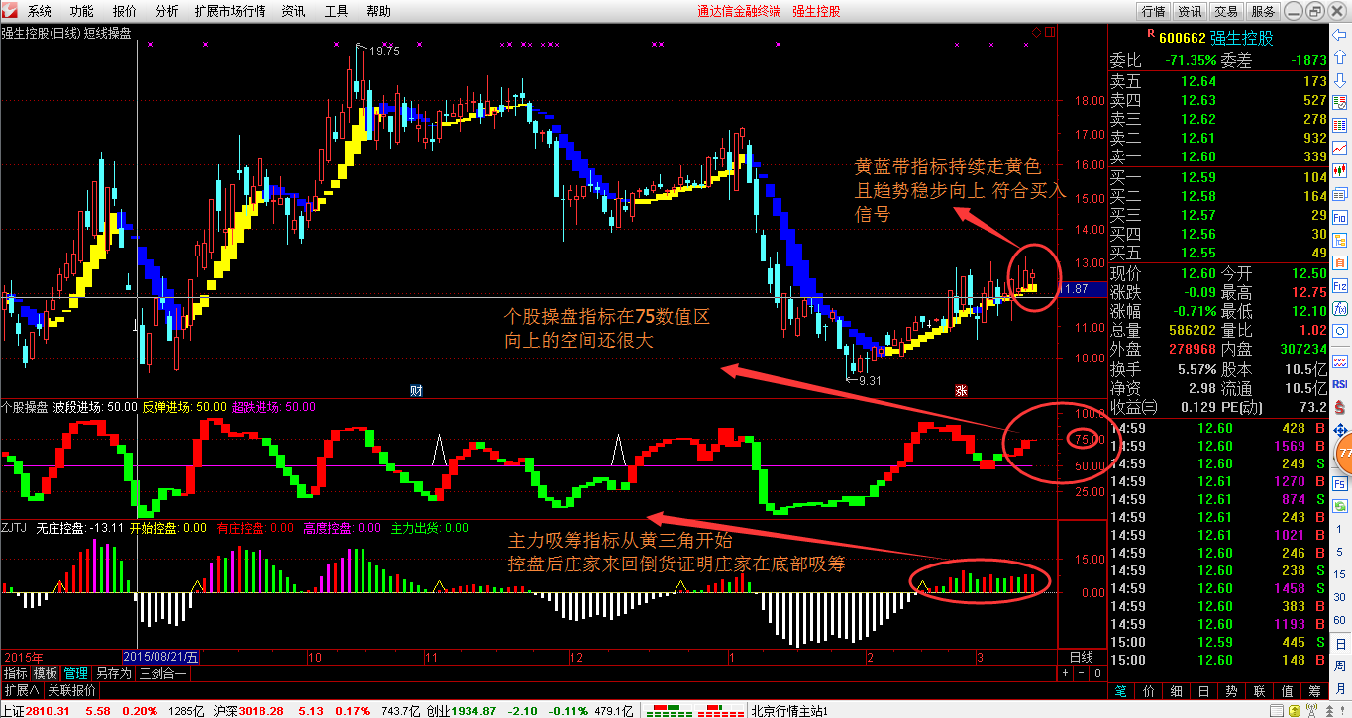Image resolution: width=1352 pixels, height=718 pixels.
Task: Switch to the 细 detail tab
Action: (1177, 691)
